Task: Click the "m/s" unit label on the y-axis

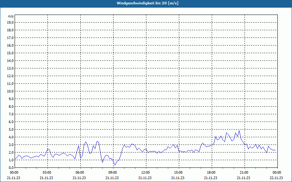Action: tap(11, 16)
